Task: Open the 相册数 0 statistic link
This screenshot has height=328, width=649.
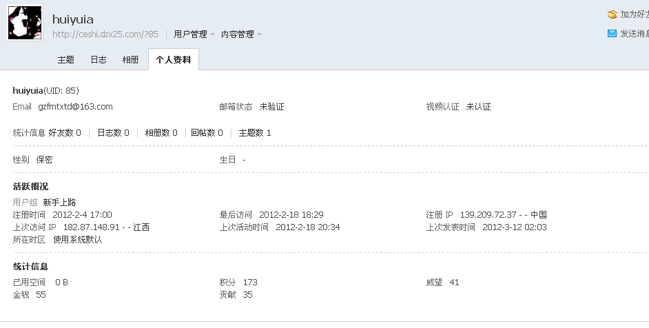Action: 161,133
